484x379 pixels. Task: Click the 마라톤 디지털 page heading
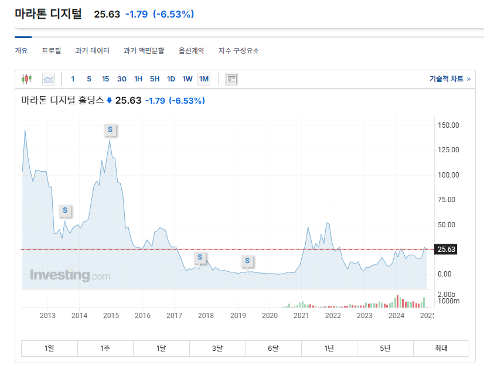point(49,14)
